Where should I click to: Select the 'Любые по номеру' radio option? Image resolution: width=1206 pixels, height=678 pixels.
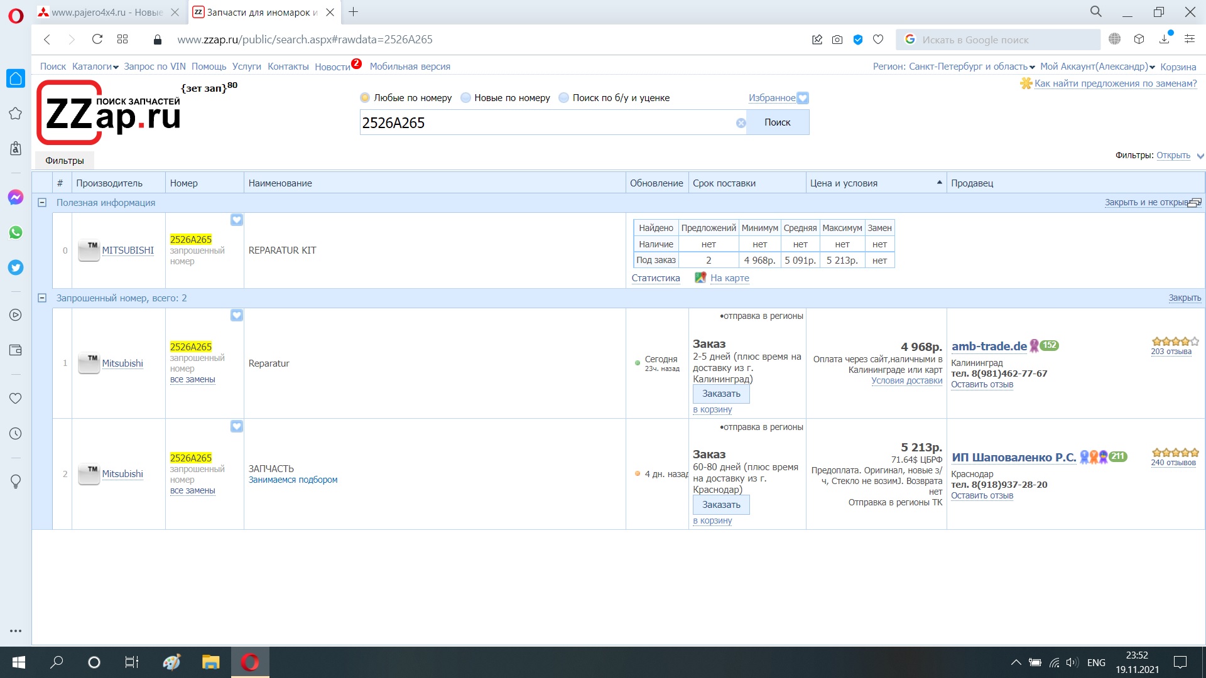tap(365, 98)
